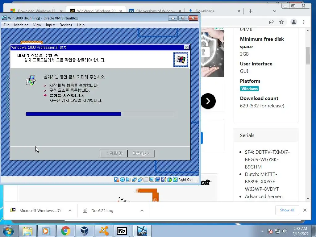Click the taskbar clock showing 2:38 AM
Viewport: 316px width, 237px height.
point(300,231)
